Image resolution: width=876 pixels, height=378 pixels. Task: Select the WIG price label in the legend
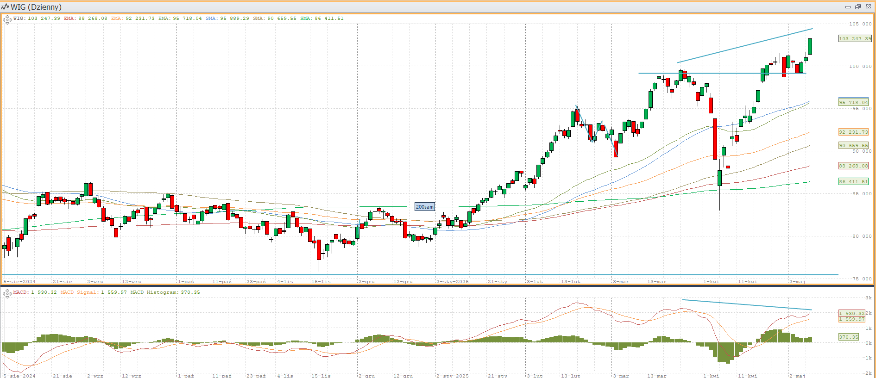(37, 19)
